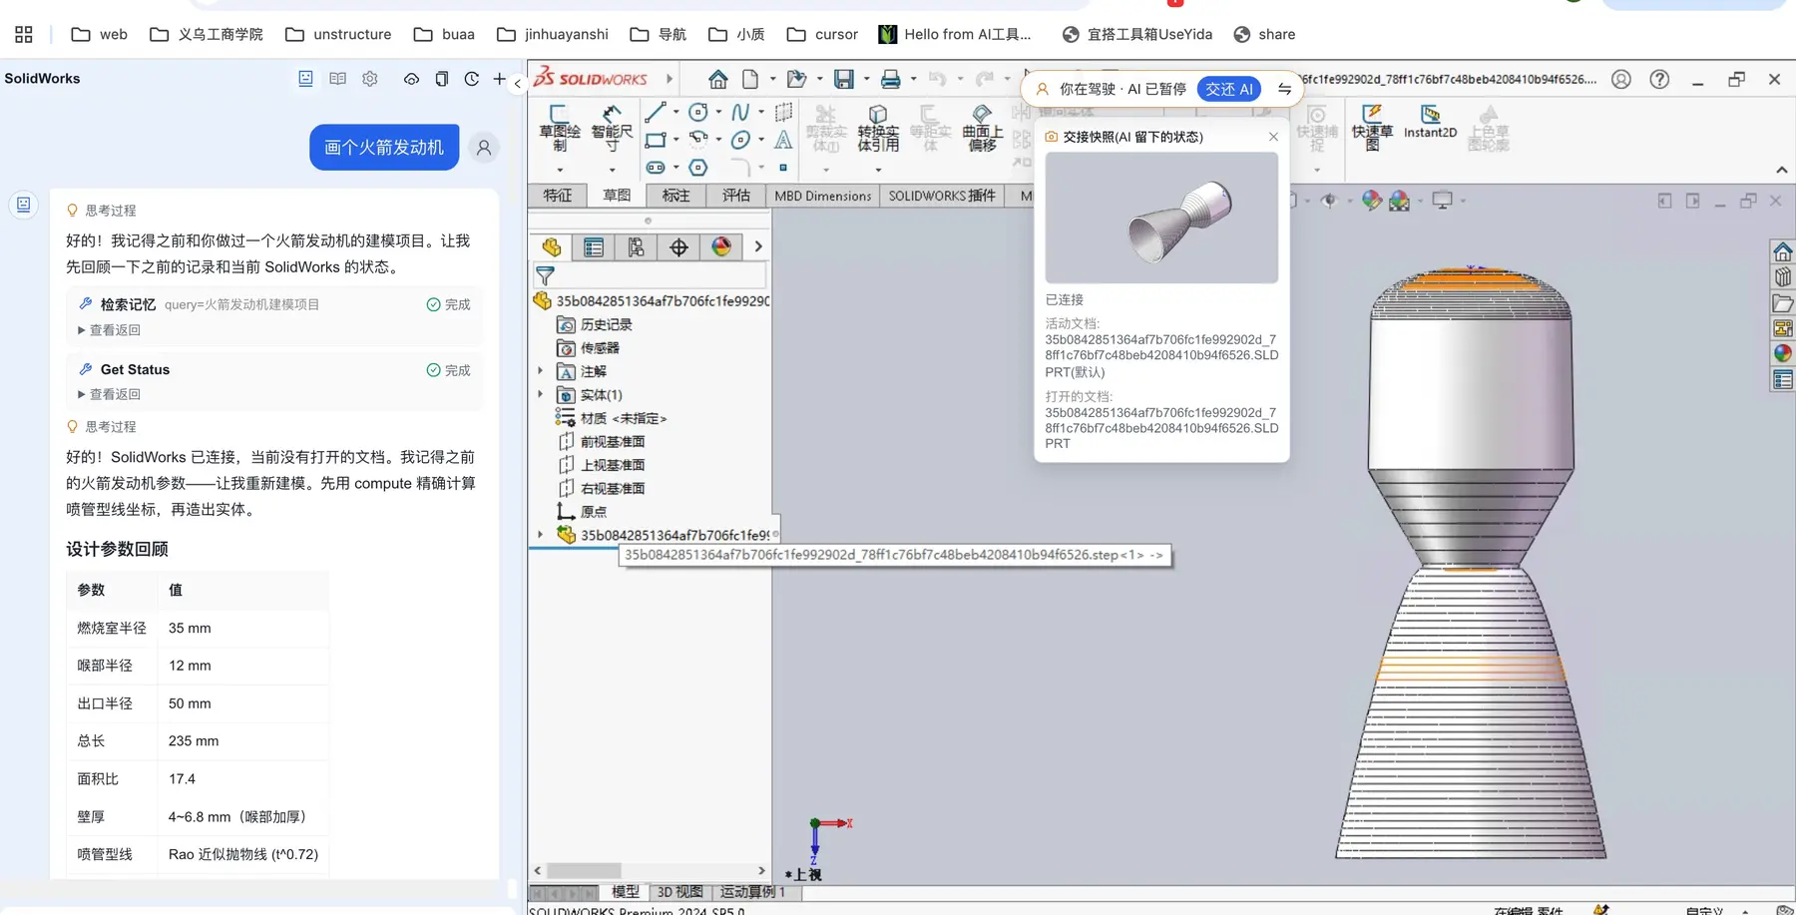Create a new SolidWorks document
The width and height of the screenshot is (1796, 915).
coord(750,79)
